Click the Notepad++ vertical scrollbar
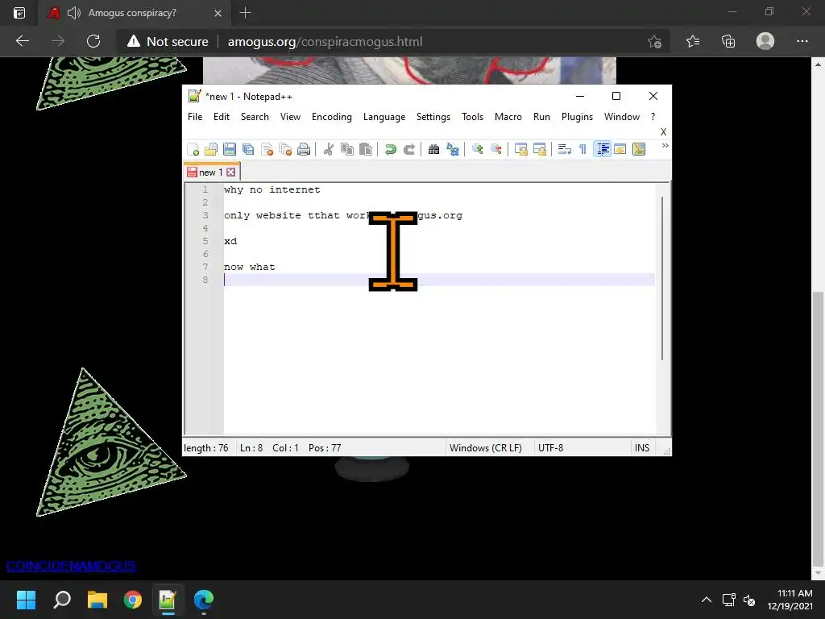The width and height of the screenshot is (825, 619). click(662, 278)
